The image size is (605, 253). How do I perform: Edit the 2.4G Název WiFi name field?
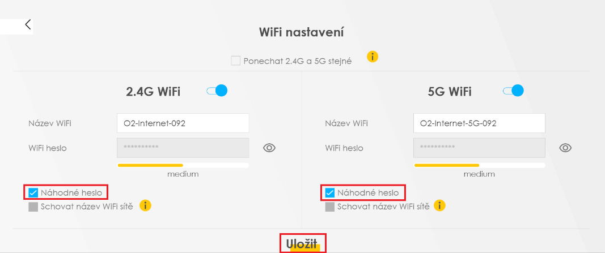point(183,123)
